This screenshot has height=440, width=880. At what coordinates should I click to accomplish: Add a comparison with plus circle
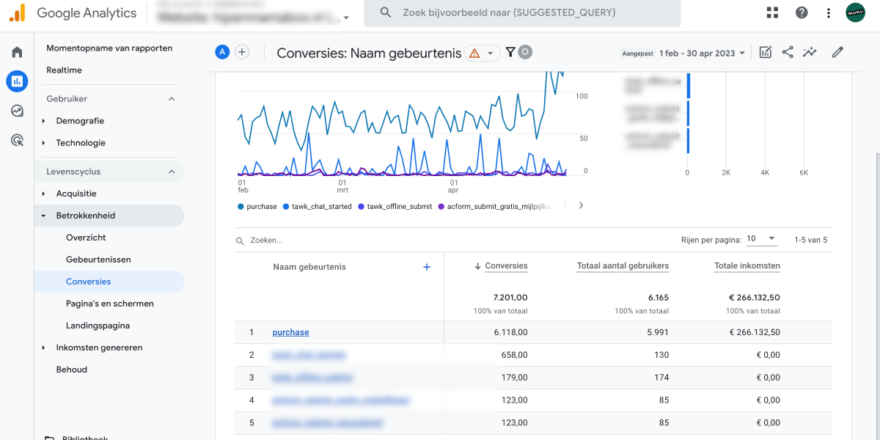[x=242, y=52]
